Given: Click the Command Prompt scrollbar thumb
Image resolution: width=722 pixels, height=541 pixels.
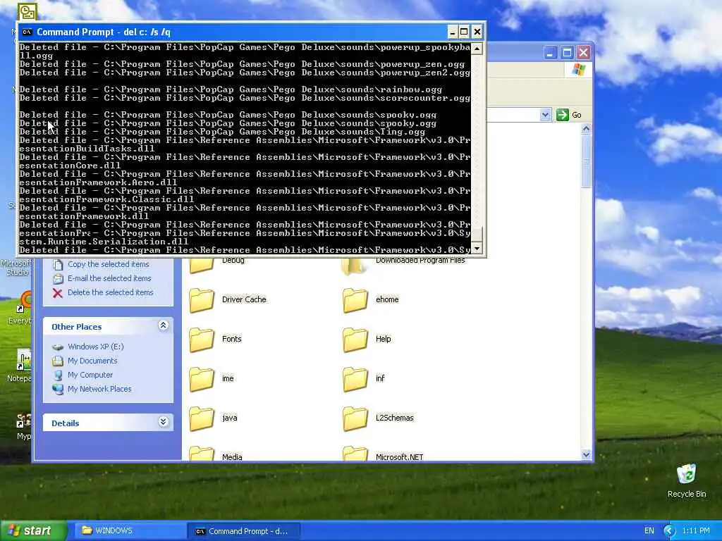Looking at the screenshot, I should pos(477,235).
